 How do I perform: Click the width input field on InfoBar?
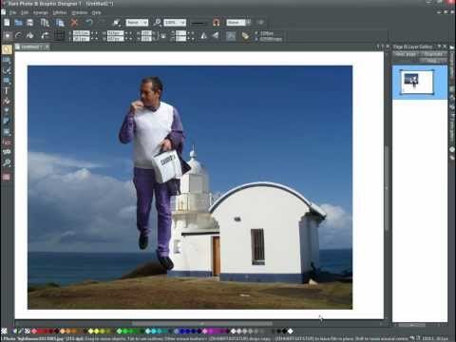coord(115,33)
